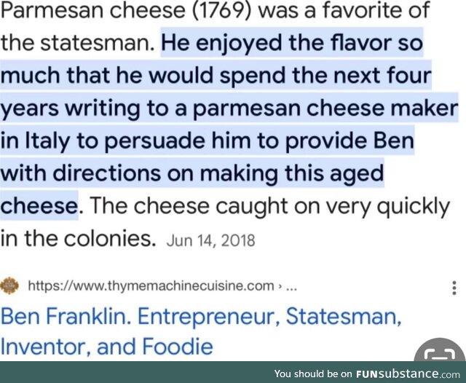Tap the gray screenshot capture button

coord(440,351)
